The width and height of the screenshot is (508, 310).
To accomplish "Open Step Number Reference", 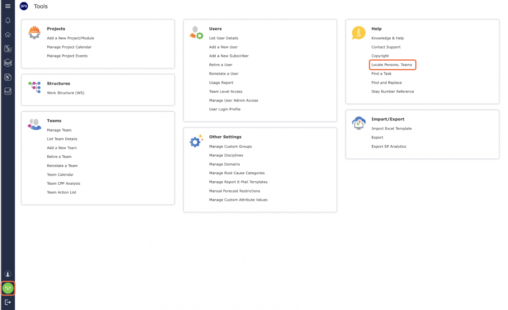I will pyautogui.click(x=393, y=91).
